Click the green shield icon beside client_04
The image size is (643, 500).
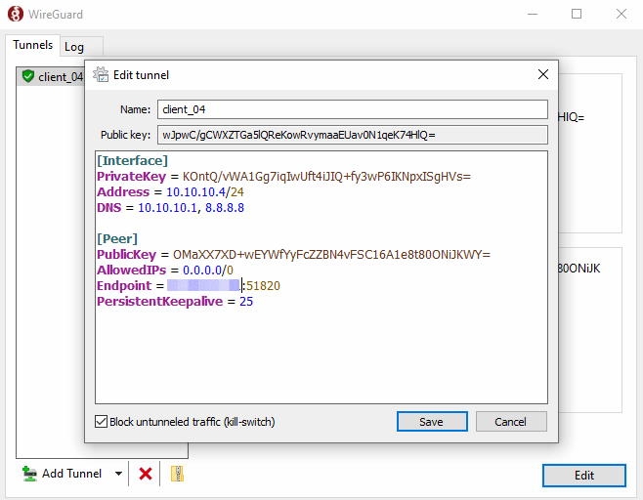tap(28, 77)
